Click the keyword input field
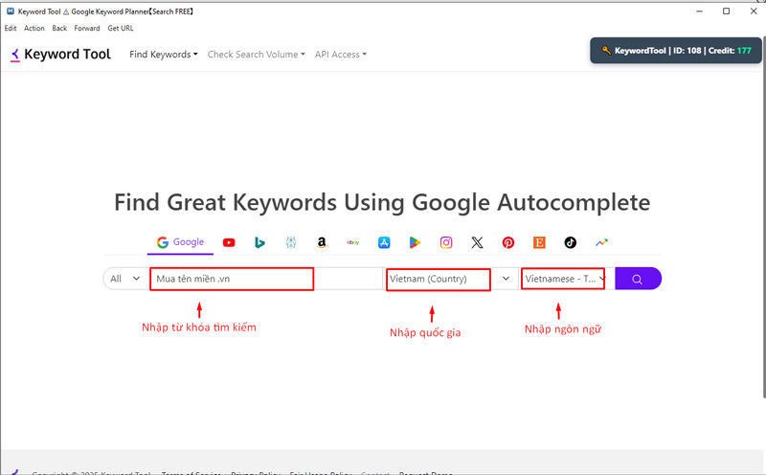 coord(231,279)
